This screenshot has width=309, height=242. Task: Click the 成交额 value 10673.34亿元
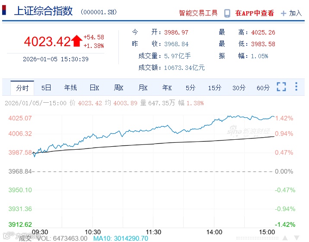pos(184,68)
